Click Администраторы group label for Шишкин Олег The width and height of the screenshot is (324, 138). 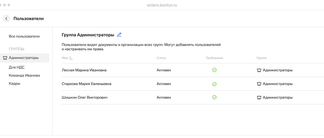[x=278, y=97]
